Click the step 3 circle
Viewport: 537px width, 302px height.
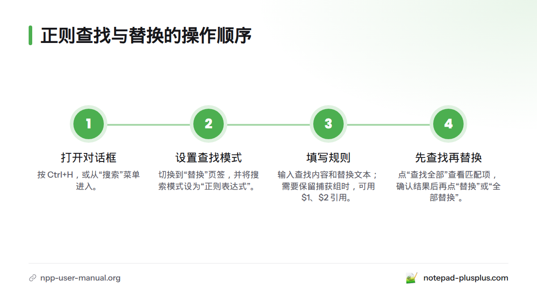[x=328, y=124]
